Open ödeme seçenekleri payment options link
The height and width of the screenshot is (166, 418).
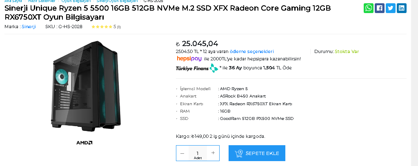pos(251,51)
